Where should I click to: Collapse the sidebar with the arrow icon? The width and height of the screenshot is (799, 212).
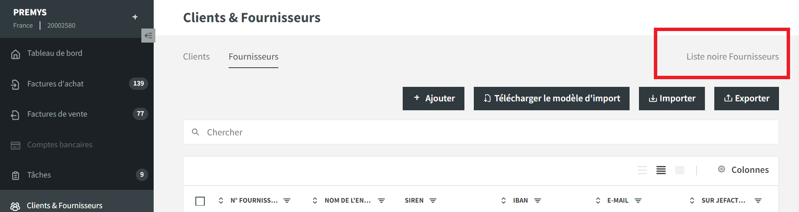pyautogui.click(x=148, y=35)
